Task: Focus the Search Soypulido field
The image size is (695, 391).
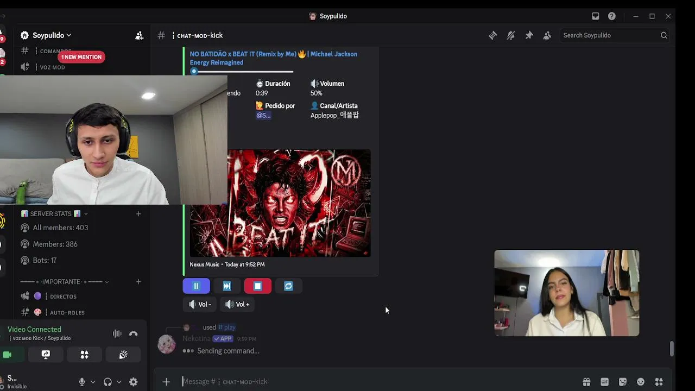Action: point(615,35)
